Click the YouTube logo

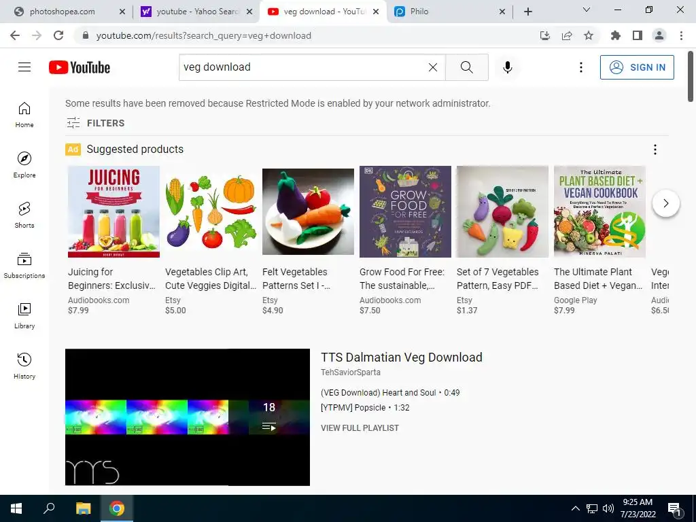tap(80, 67)
